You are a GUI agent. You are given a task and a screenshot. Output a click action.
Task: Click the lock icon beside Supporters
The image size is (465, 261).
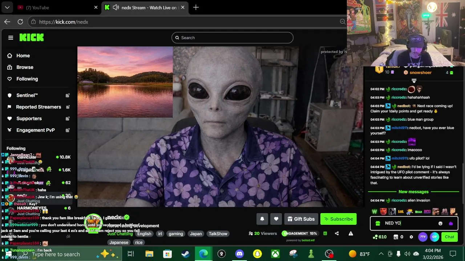(68, 119)
